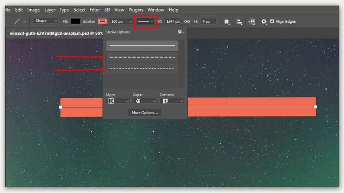The height and width of the screenshot is (193, 344).
Task: Open the Image menu
Action: 33,10
